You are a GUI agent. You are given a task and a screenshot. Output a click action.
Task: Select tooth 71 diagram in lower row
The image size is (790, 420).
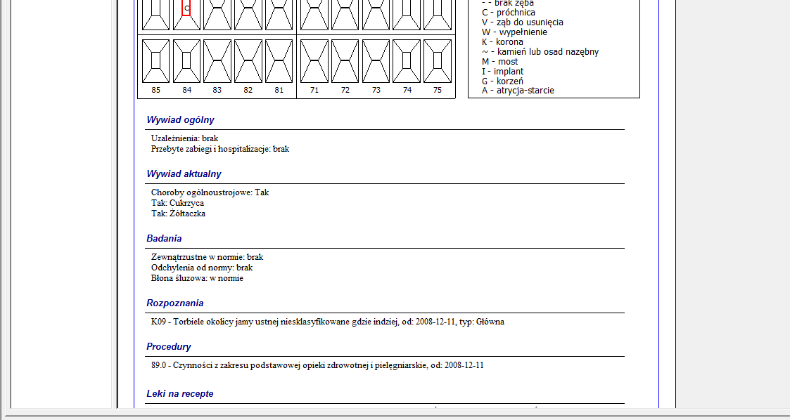314,61
